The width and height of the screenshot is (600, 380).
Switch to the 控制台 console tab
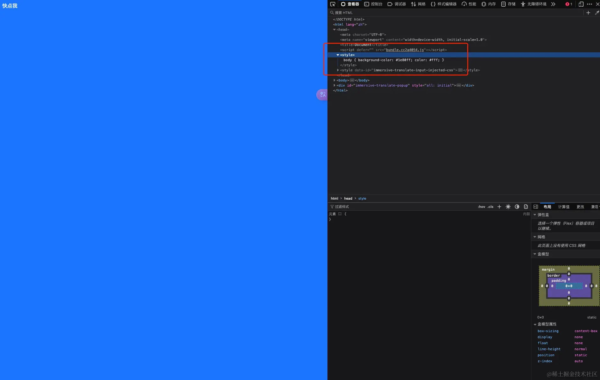(373, 4)
